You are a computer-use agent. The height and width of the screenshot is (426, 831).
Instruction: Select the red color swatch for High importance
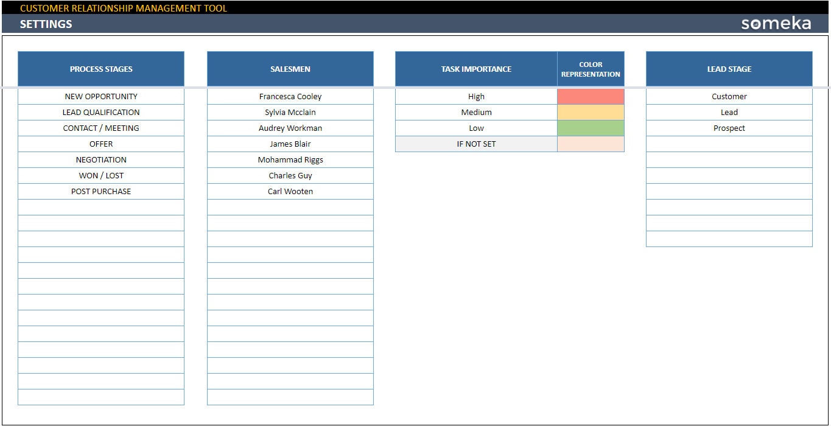591,96
